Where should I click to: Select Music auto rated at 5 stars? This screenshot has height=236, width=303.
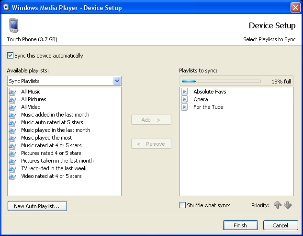click(52, 122)
